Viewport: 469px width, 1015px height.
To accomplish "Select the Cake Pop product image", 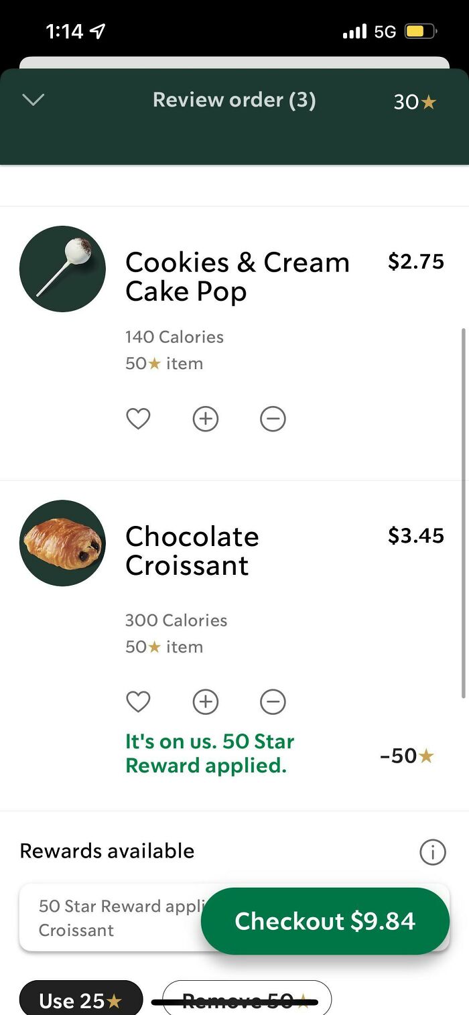I will coord(62,269).
